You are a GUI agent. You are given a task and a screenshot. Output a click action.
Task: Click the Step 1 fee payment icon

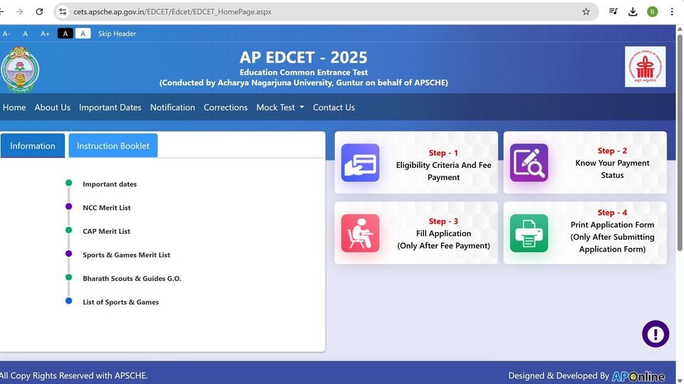(x=360, y=162)
